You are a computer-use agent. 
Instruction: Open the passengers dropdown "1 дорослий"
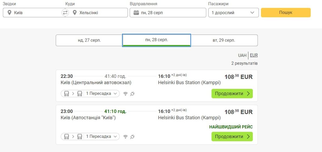tap(233, 13)
